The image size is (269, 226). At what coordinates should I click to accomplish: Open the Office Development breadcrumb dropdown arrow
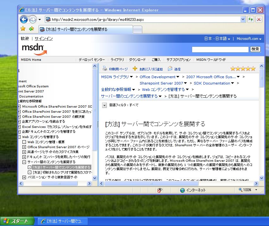pos(178,77)
